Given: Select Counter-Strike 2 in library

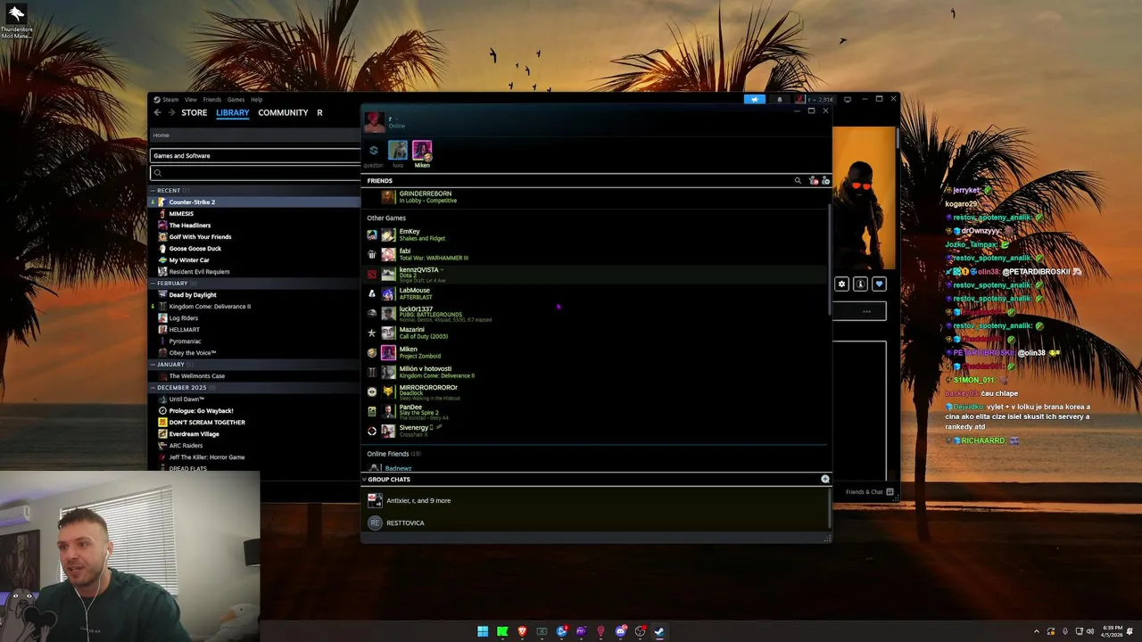Looking at the screenshot, I should point(254,202).
